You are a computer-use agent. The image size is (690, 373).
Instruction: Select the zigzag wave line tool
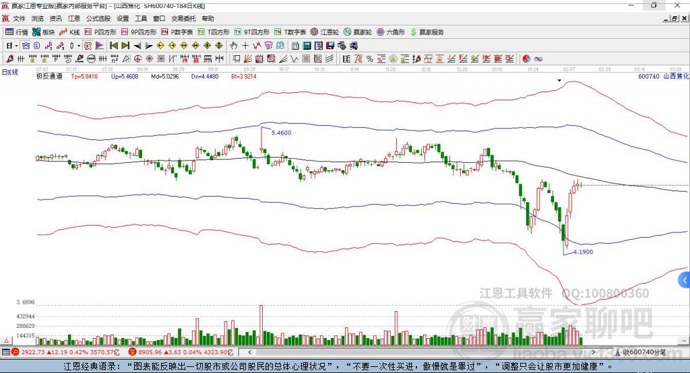294,59
